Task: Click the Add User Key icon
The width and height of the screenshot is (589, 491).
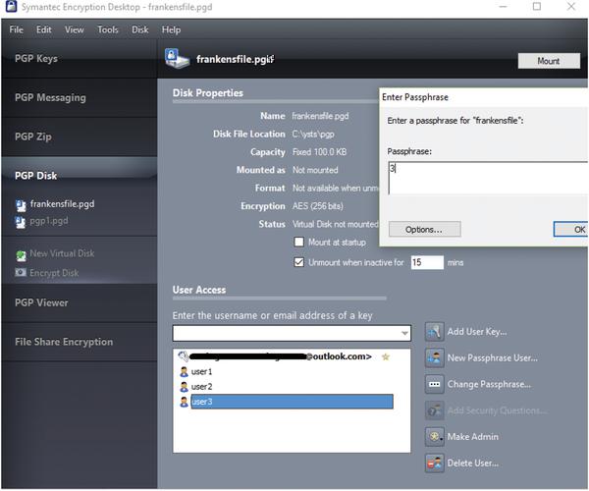Action: (x=434, y=332)
